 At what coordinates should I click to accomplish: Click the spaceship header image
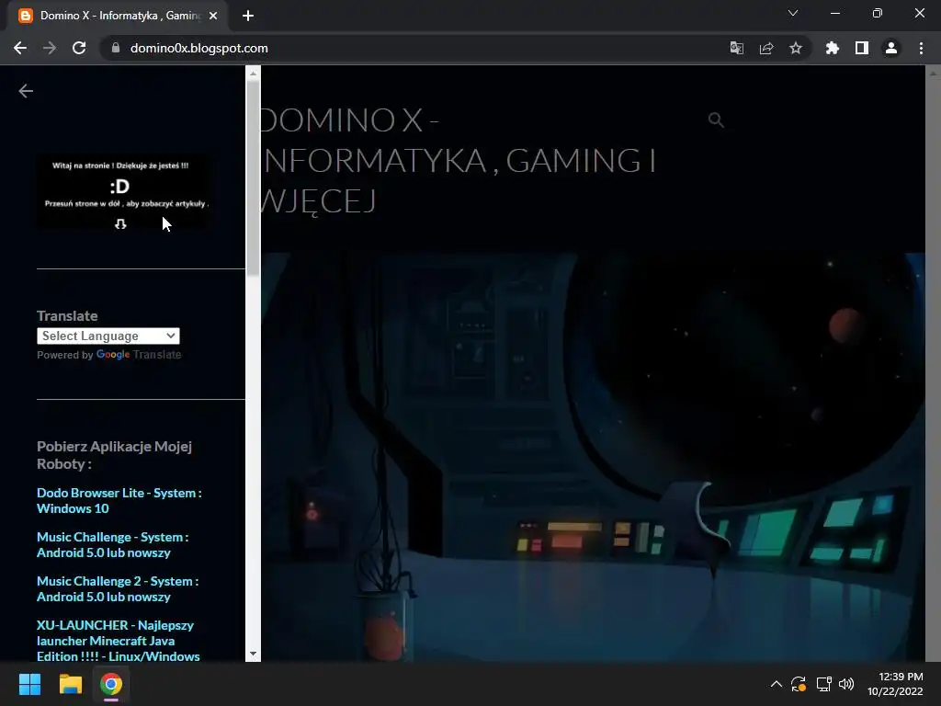pyautogui.click(x=593, y=458)
